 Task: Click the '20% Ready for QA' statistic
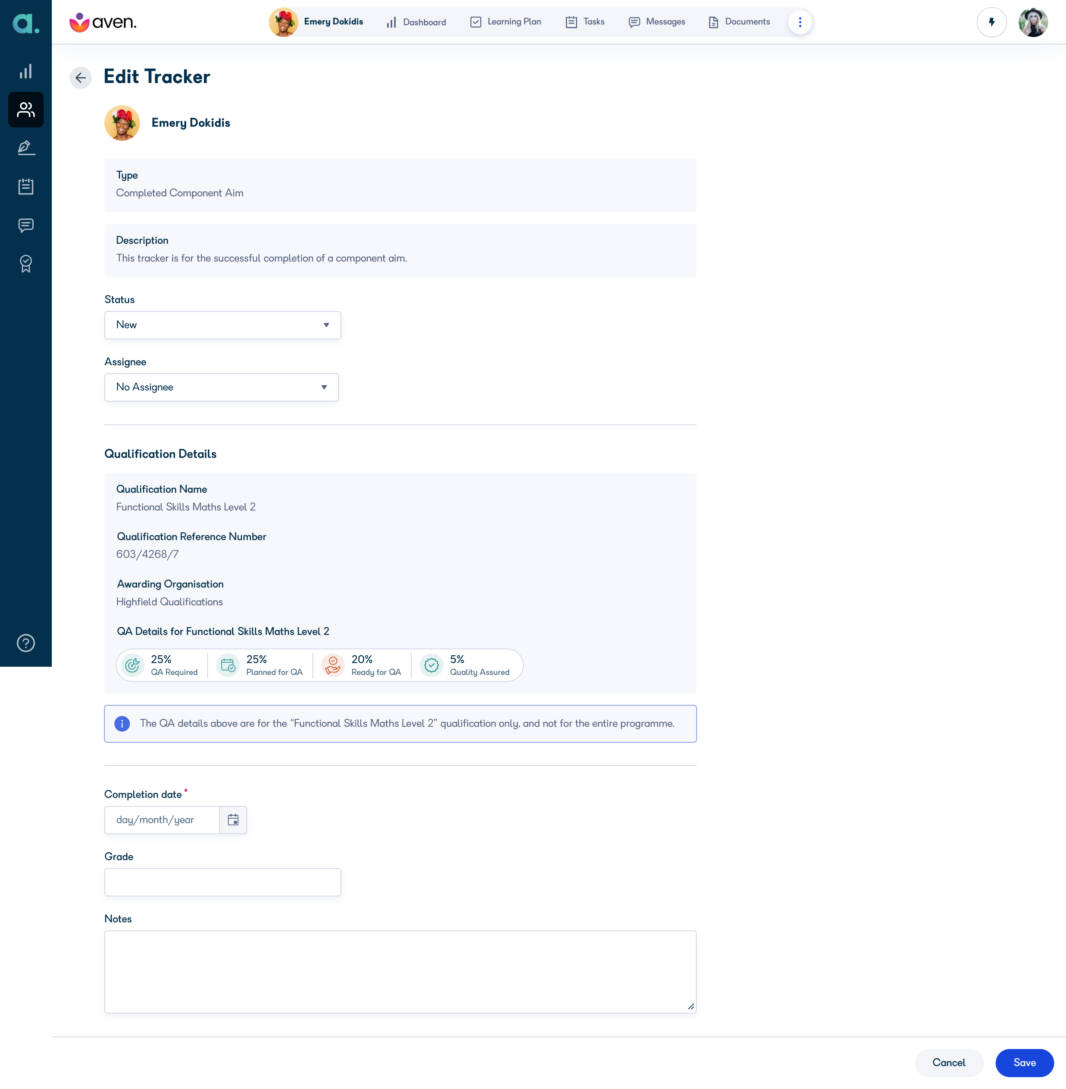pyautogui.click(x=362, y=665)
